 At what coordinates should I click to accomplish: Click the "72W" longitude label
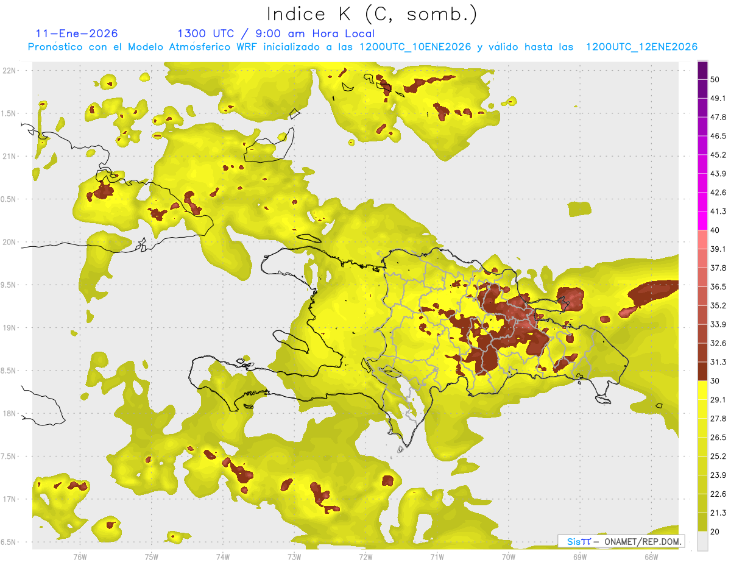click(365, 556)
